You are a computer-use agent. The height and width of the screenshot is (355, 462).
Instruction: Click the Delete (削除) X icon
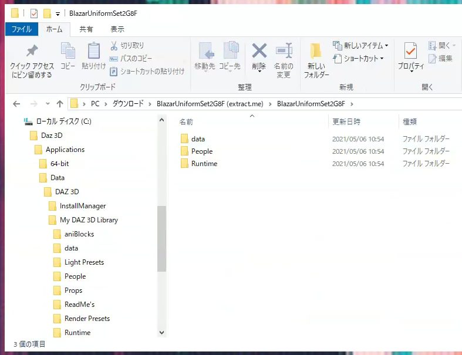259,50
